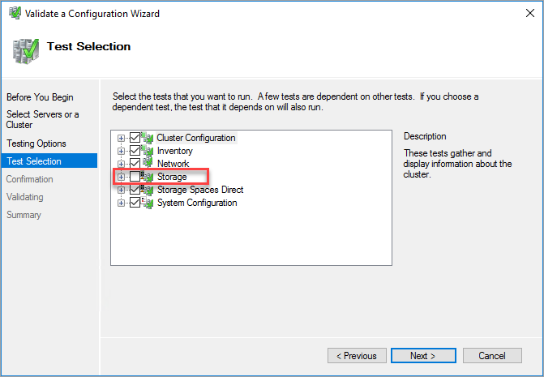Image resolution: width=544 pixels, height=377 pixels.
Task: Go to Select Servers or a Cluster step
Action: point(43,119)
